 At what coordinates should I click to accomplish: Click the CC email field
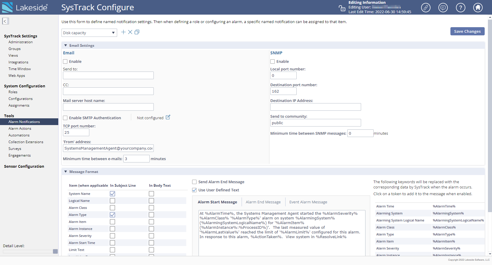click(x=108, y=91)
